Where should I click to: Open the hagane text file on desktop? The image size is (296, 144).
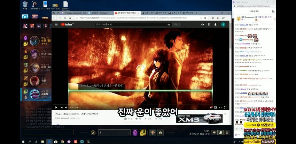click(x=65, y=6)
